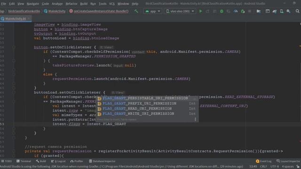Image resolution: width=301 pixels, height=169 pixels.
Task: Click the 53:49 cursor position indicator
Action: click(253, 167)
